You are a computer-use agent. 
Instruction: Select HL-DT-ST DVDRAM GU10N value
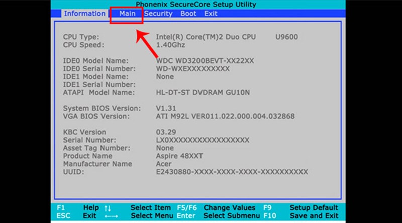tap(203, 92)
